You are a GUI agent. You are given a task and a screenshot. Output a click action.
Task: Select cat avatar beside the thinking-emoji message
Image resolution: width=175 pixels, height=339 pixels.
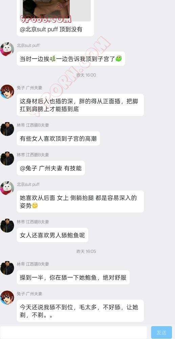[x=7, y=188]
